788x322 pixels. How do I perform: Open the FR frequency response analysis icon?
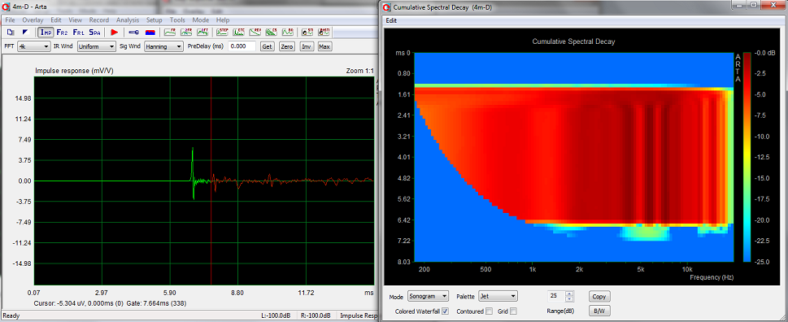click(x=170, y=33)
